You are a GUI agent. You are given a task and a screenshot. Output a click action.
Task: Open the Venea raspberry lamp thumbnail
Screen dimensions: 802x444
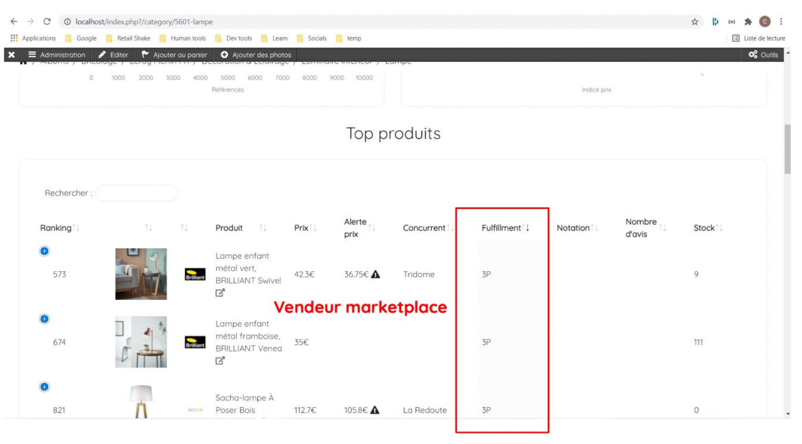141,342
